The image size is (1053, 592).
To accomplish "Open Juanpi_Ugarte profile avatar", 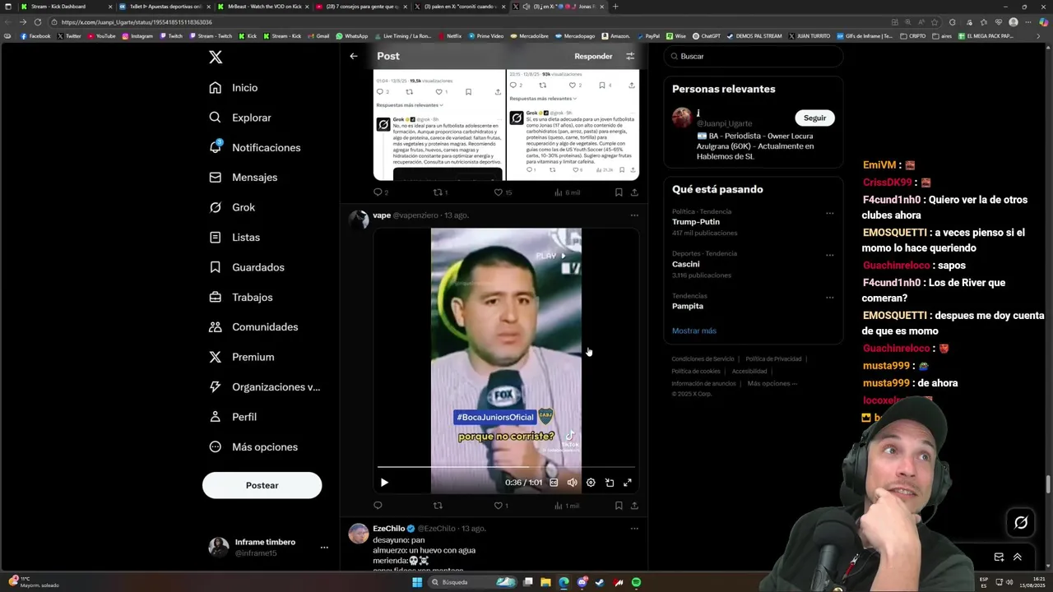I will (x=682, y=118).
